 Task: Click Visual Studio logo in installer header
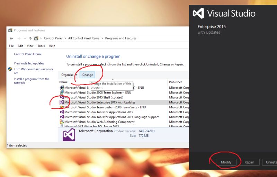pyautogui.click(x=198, y=13)
